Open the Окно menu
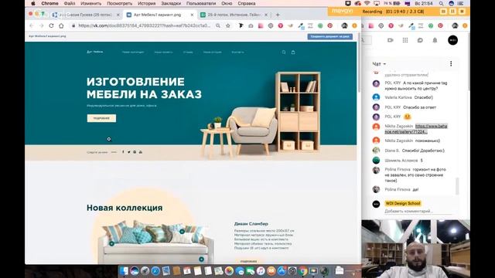This screenshot has width=495, height=278. click(227, 3)
